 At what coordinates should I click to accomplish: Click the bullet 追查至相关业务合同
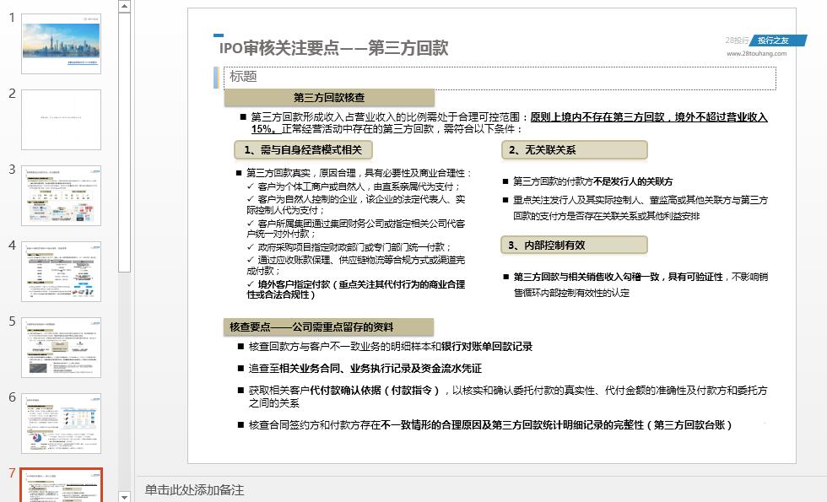[x=359, y=369]
